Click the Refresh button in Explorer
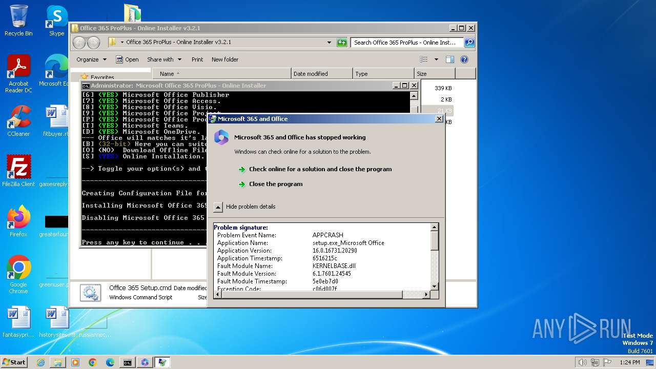Viewport: 656px width, 369px height. 342,43
